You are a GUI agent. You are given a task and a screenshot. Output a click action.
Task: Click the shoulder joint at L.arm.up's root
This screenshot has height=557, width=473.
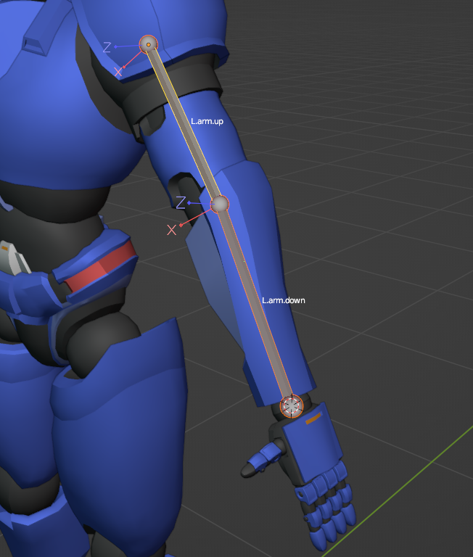[x=148, y=44]
